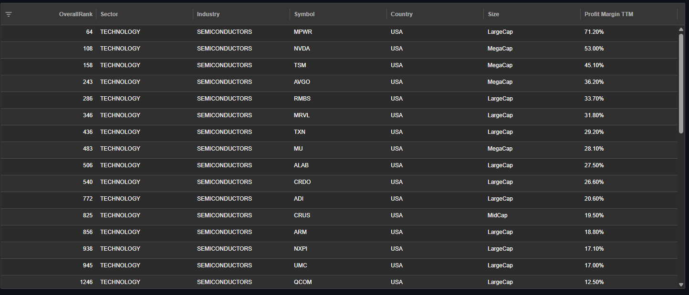Sort by Size column header
689x295 pixels.
coord(493,14)
